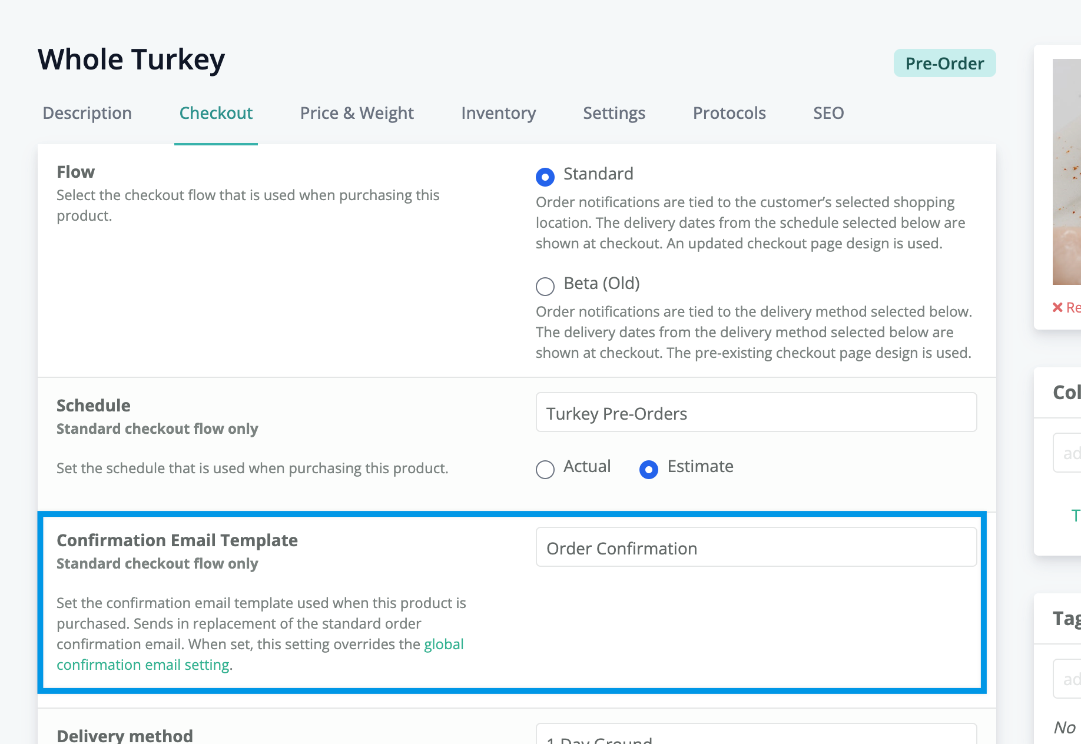Switch to the Checkout tab

point(216,113)
